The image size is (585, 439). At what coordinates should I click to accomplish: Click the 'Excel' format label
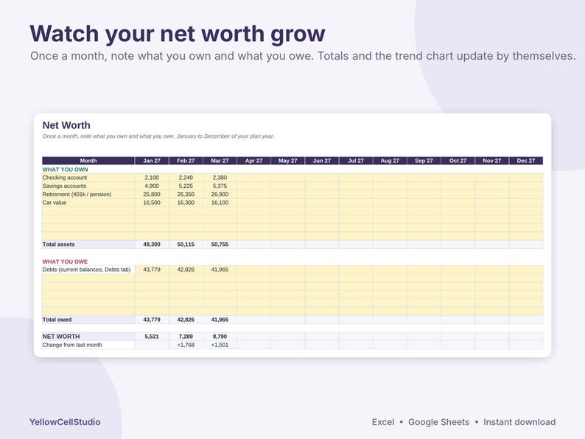click(x=383, y=422)
